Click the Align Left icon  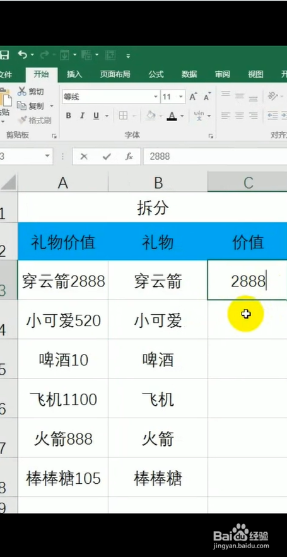[x=226, y=115]
